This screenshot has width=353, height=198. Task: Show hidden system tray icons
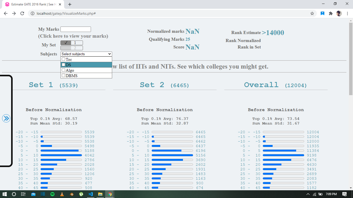coord(308,194)
